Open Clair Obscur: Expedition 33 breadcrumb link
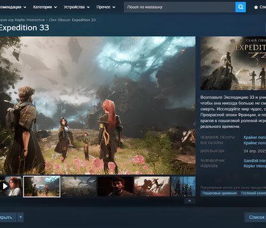266x228 pixels. [x=72, y=20]
